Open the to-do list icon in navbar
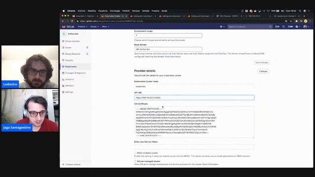Screen dimensions: 315x177 (290, 27)
